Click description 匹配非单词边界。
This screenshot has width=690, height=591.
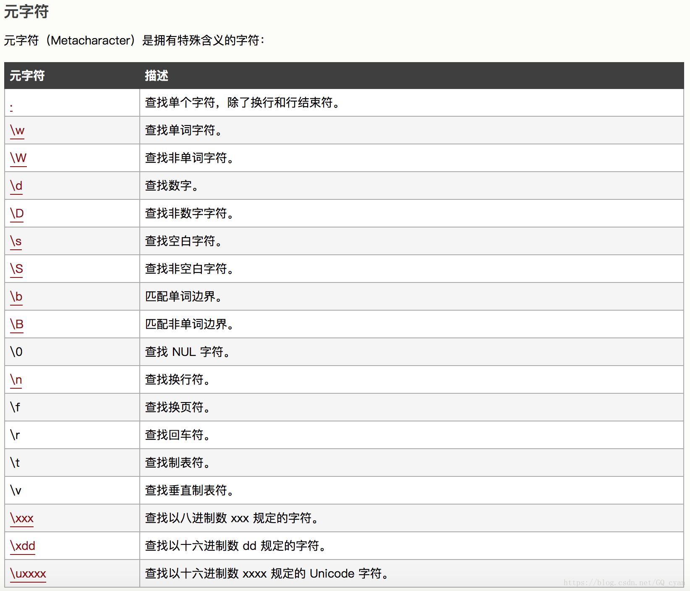point(190,324)
